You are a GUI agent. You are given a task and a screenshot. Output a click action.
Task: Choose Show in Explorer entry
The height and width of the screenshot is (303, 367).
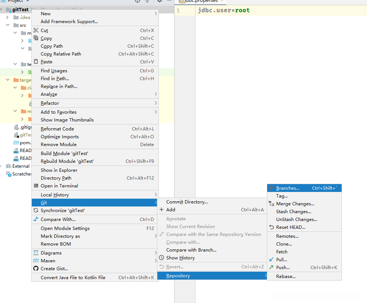95,170
